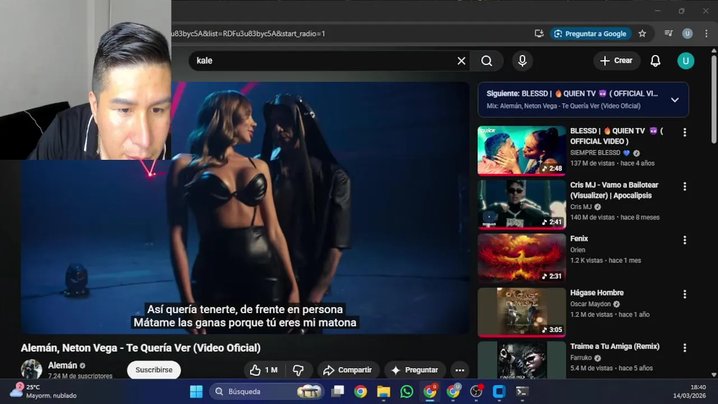Click the Fenix video title

pyautogui.click(x=579, y=238)
